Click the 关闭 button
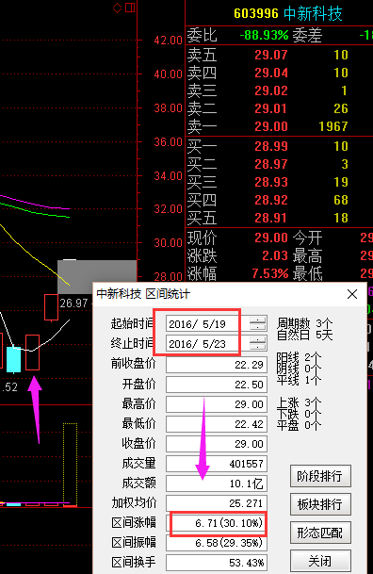 coord(320,561)
